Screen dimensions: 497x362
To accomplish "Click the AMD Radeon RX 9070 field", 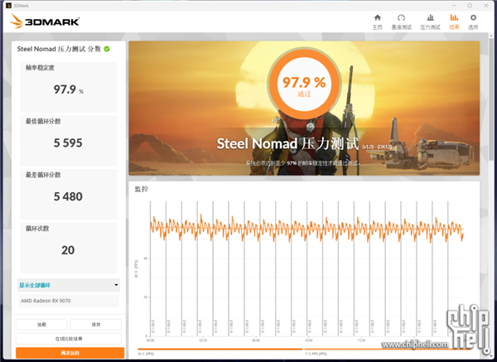I will 69,301.
